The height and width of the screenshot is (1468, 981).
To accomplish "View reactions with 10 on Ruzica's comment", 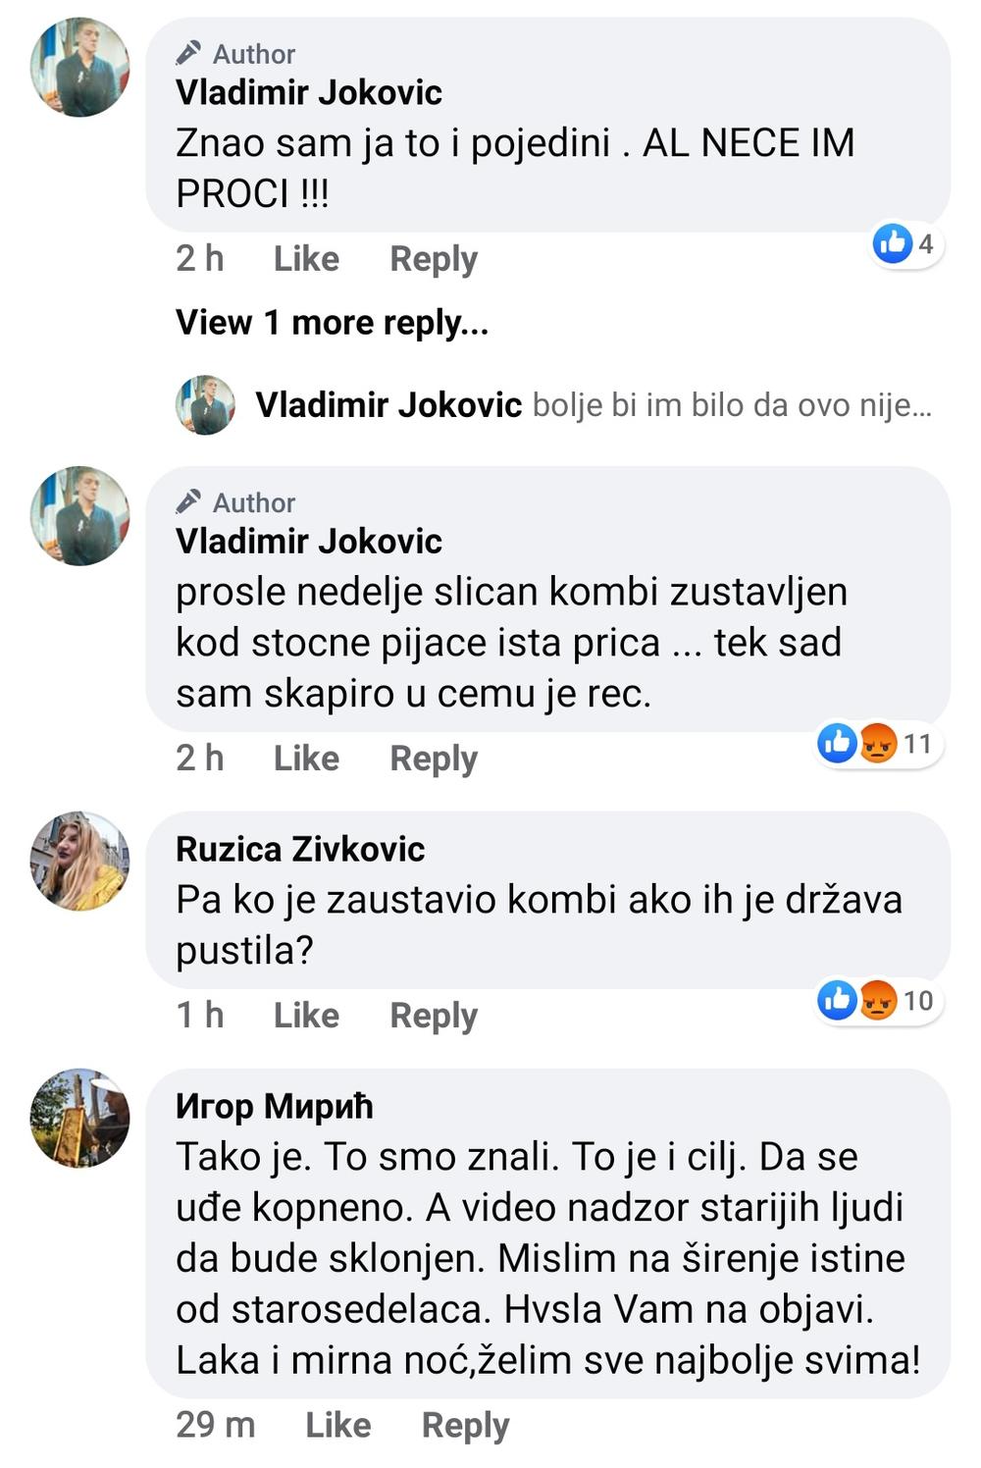I will click(x=880, y=1000).
